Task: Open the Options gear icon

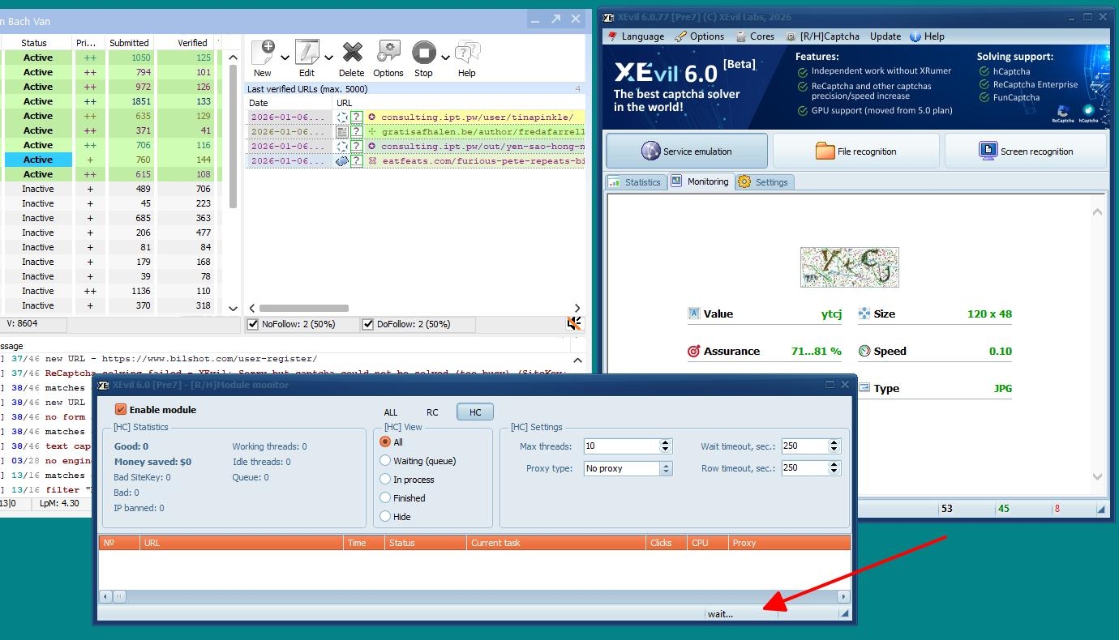Action: [x=388, y=53]
